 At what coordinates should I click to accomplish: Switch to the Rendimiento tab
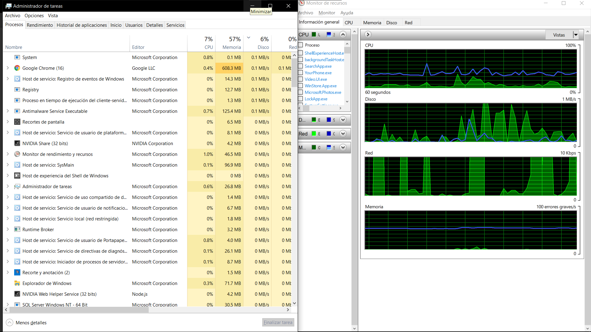(40, 25)
